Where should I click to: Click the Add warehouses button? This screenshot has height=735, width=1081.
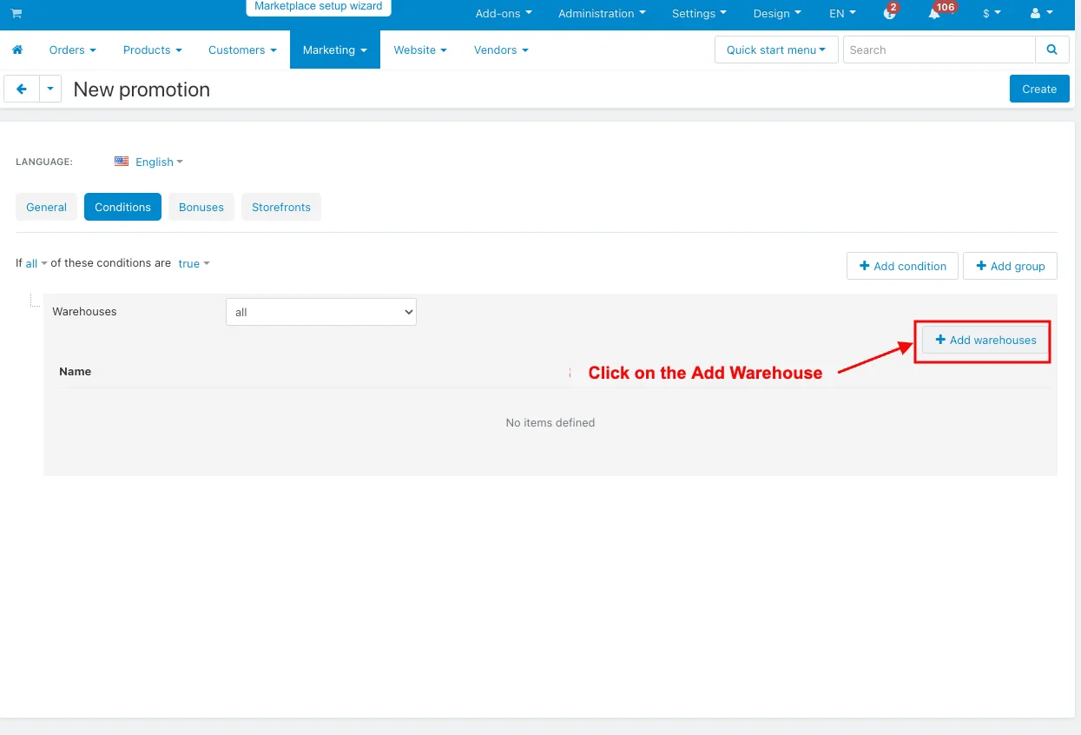click(x=985, y=341)
